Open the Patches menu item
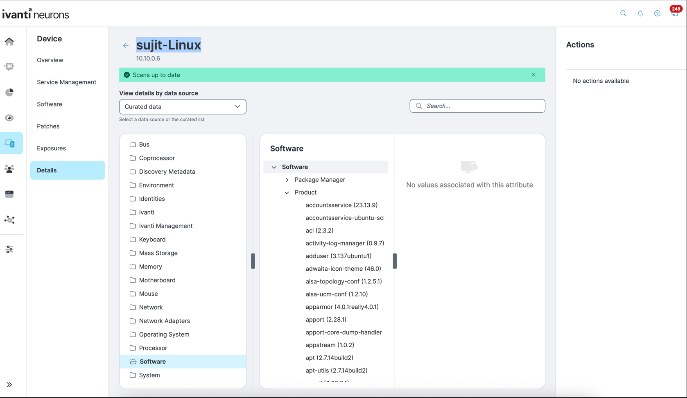687x398 pixels. (48, 126)
